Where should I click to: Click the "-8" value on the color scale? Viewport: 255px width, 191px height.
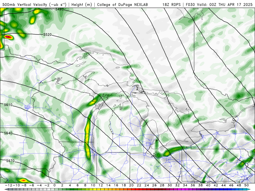pyautogui.click(x=24, y=185)
